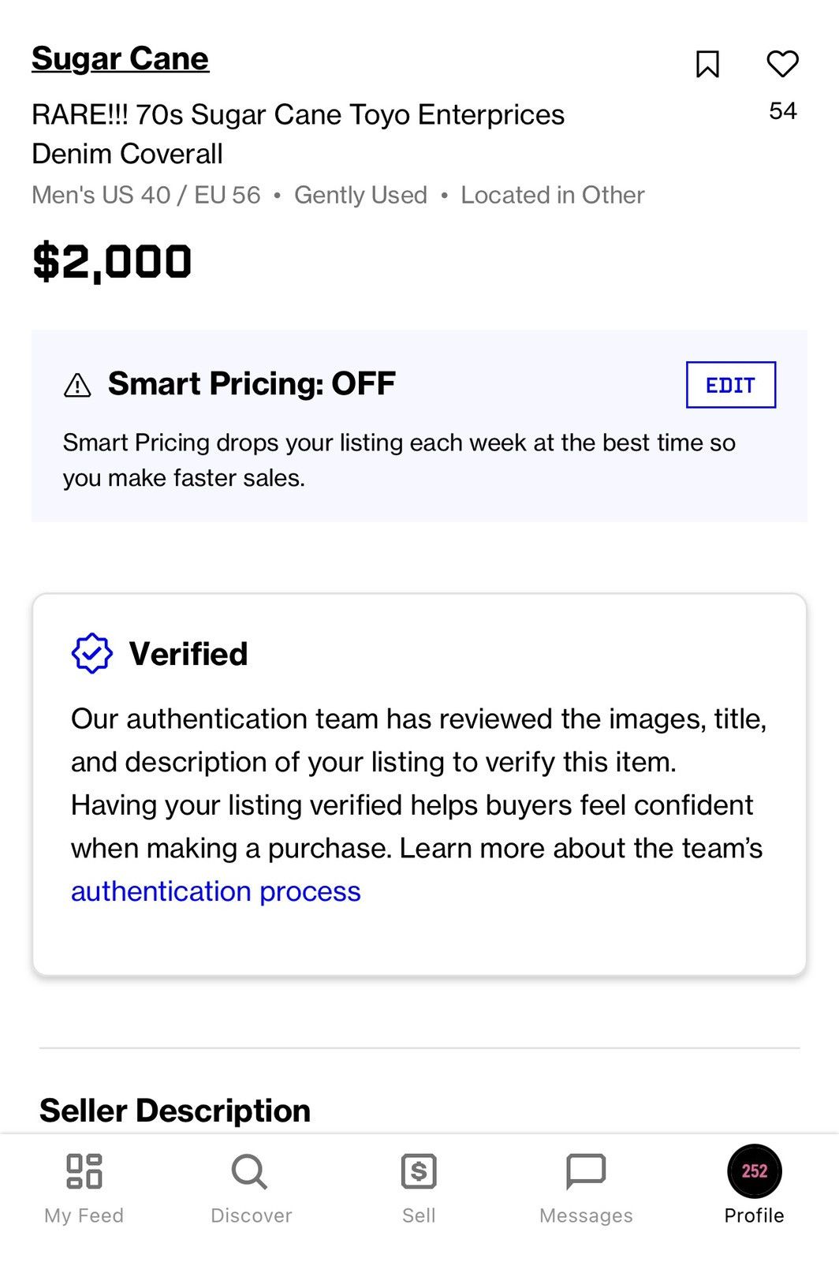Open the authentication process link
This screenshot has width=839, height=1262.
pyautogui.click(x=215, y=891)
